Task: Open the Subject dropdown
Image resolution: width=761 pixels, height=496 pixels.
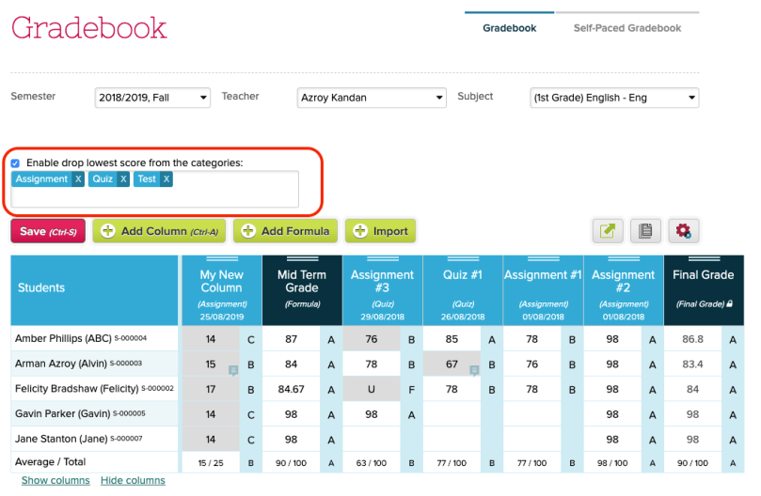Action: click(614, 98)
